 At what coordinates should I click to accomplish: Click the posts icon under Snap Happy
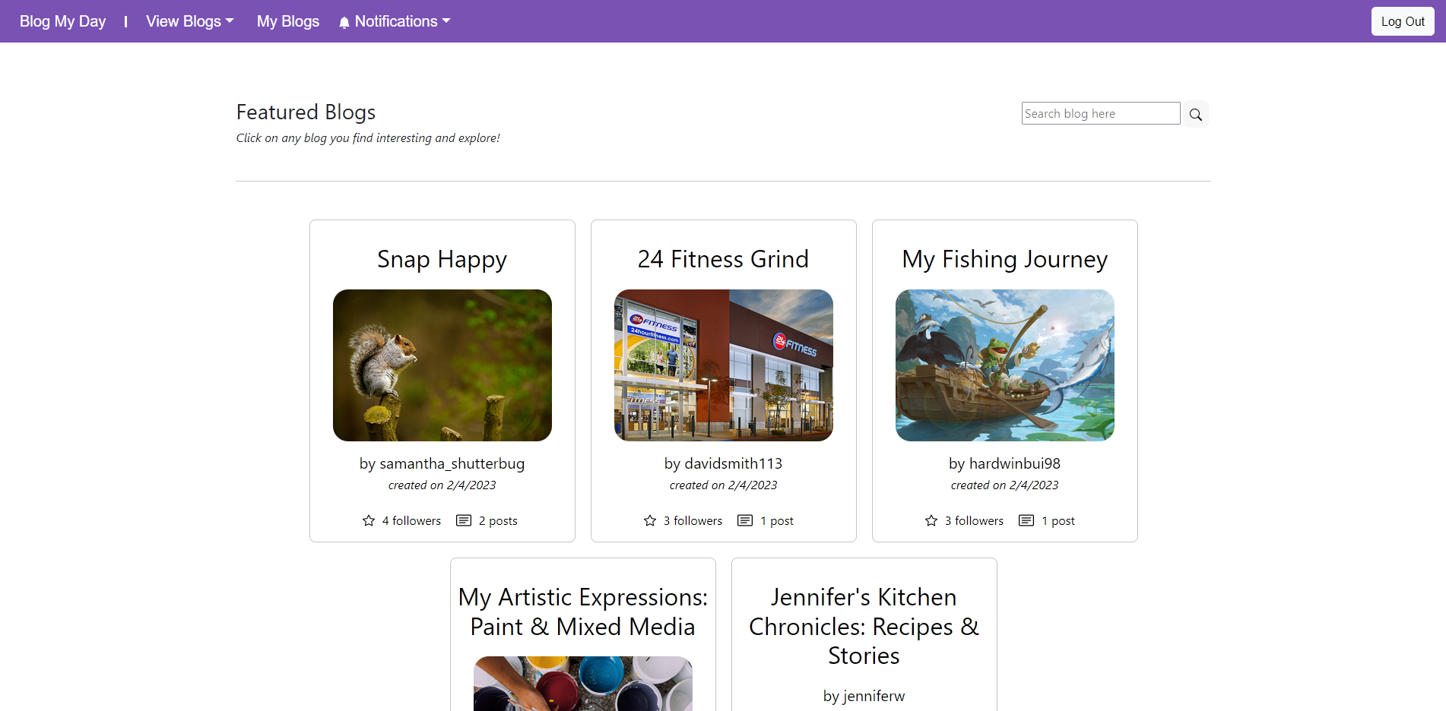pos(463,520)
